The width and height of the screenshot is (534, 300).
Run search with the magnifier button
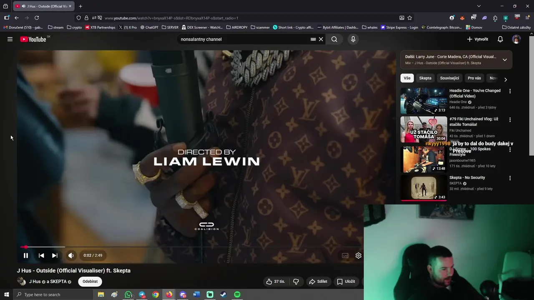coord(334,39)
